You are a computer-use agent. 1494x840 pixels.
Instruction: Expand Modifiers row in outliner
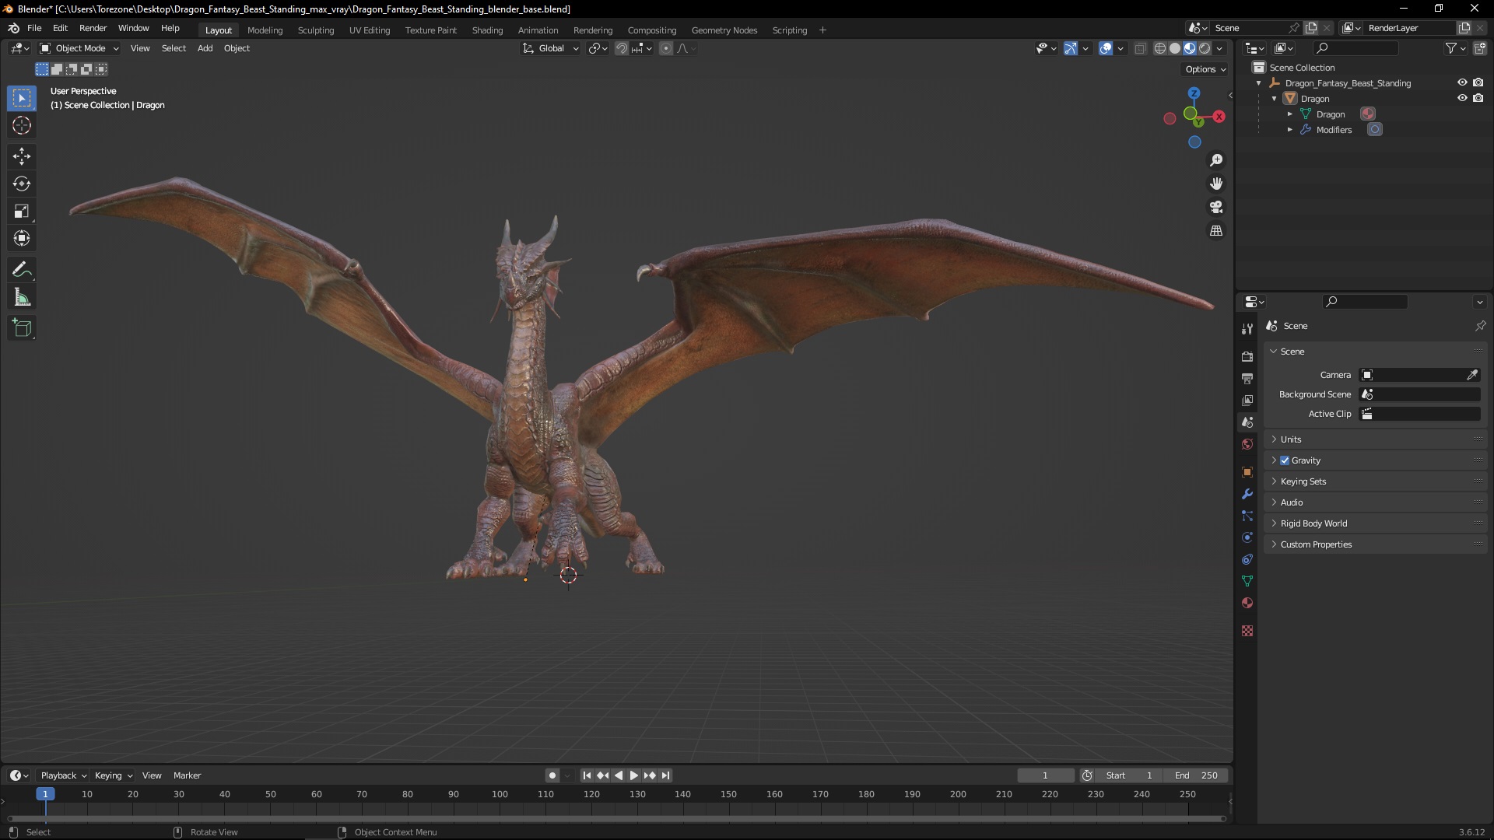[1289, 130]
